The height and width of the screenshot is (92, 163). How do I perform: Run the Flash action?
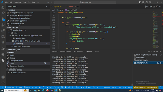pyautogui.click(x=12, y=63)
